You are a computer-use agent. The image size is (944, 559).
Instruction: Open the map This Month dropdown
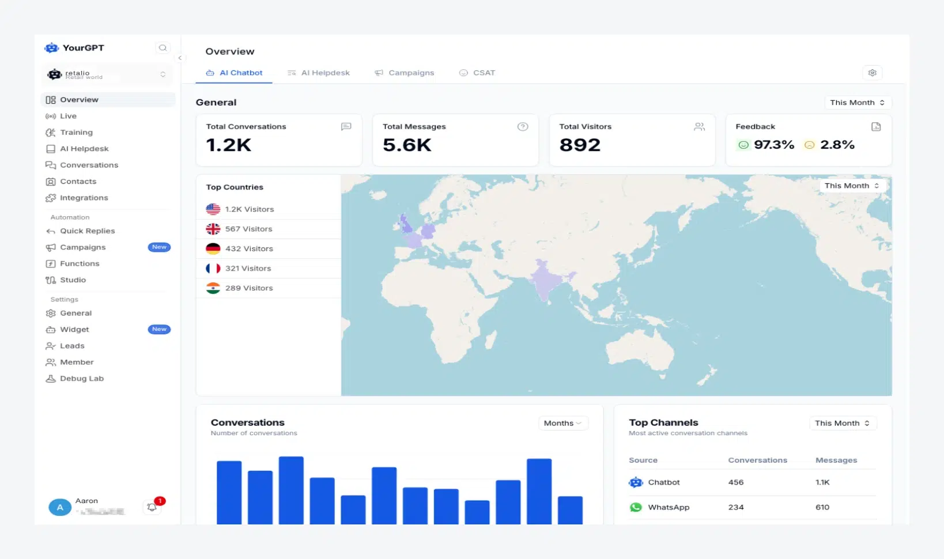pos(852,186)
